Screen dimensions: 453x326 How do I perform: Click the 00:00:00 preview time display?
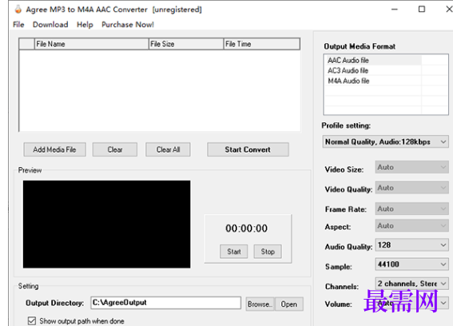click(246, 229)
